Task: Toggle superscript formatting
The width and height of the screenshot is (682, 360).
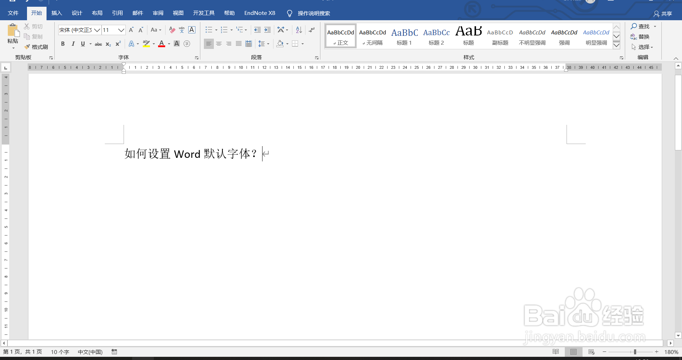Action: pos(118,44)
